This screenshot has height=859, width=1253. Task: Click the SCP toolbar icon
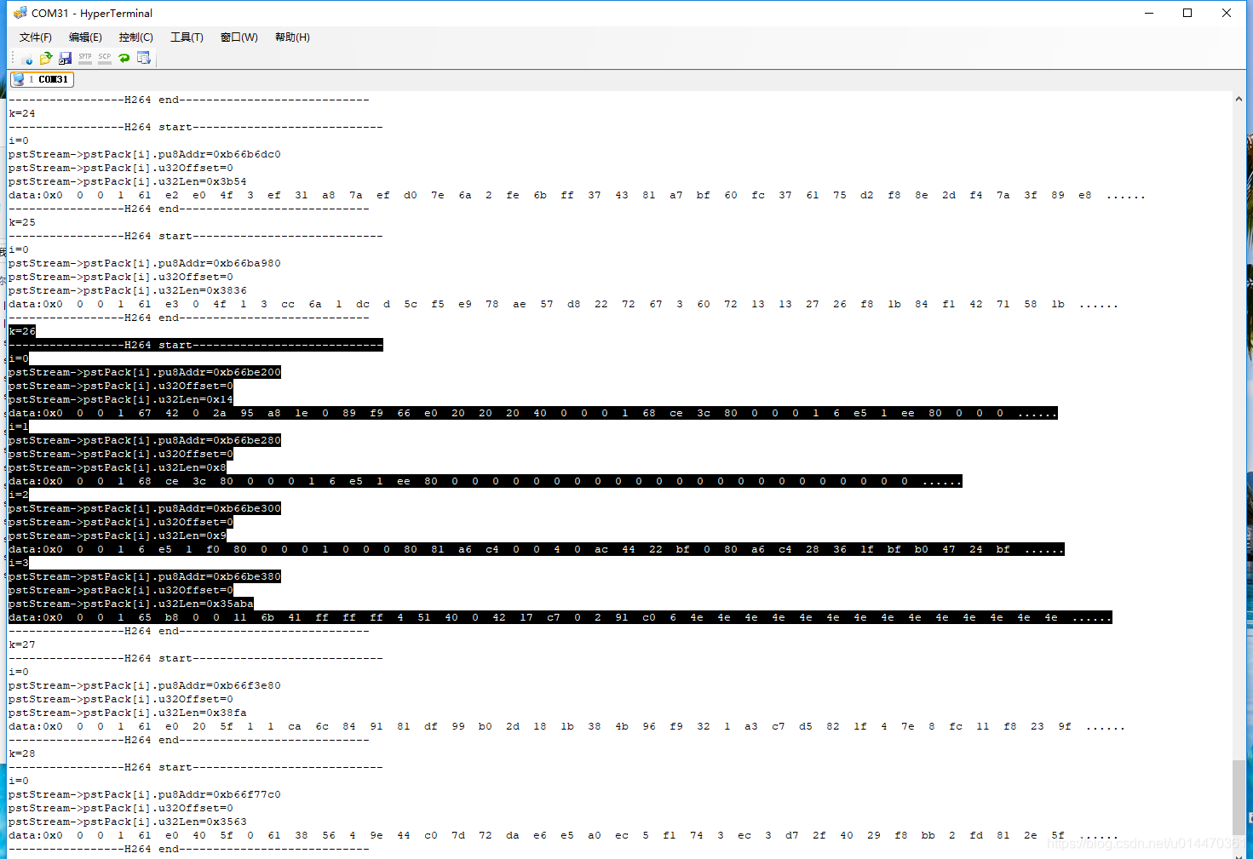[105, 58]
